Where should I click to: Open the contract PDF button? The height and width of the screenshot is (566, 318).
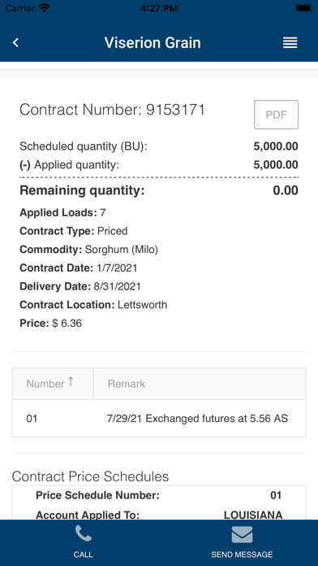(277, 115)
